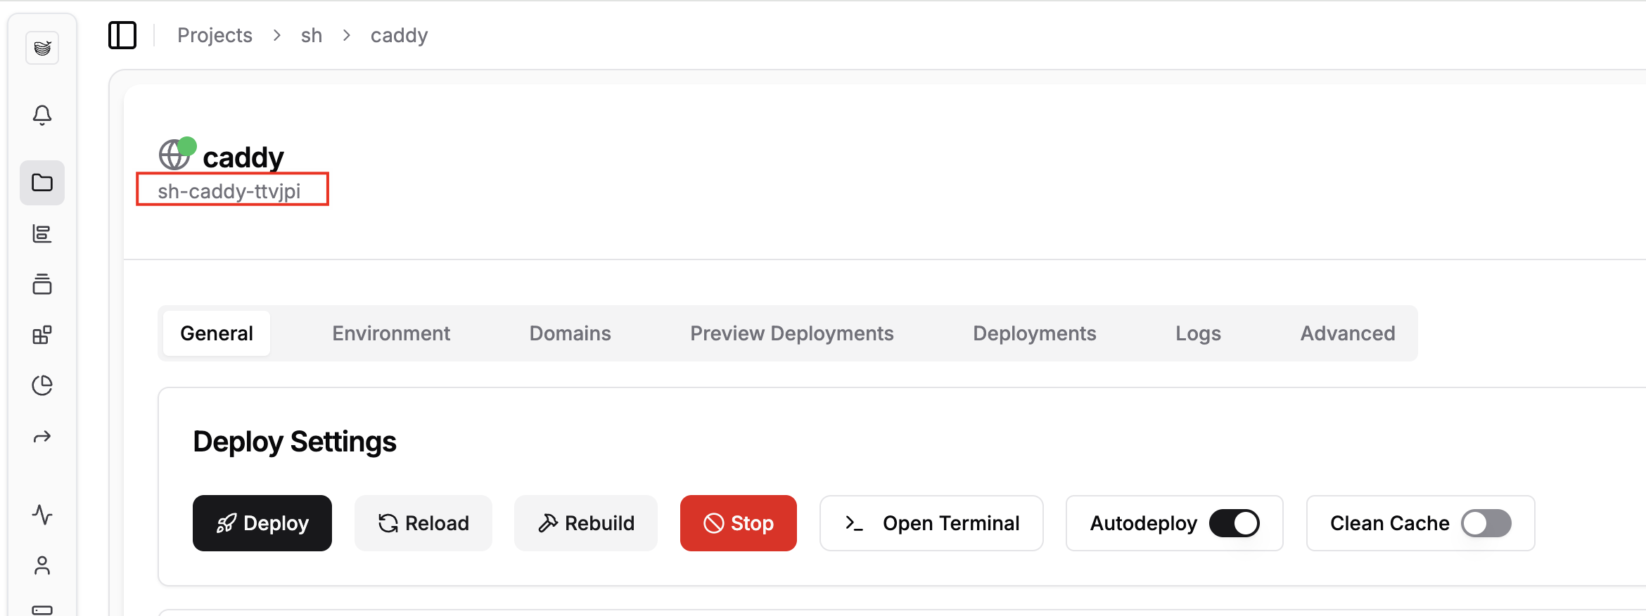
Task: Click the stacked layers sidebar icon
Action: coord(42,284)
